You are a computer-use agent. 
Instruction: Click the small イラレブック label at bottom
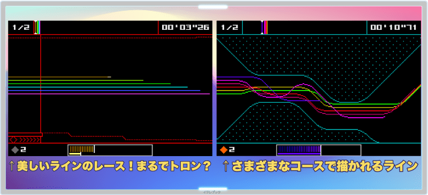[211, 192]
